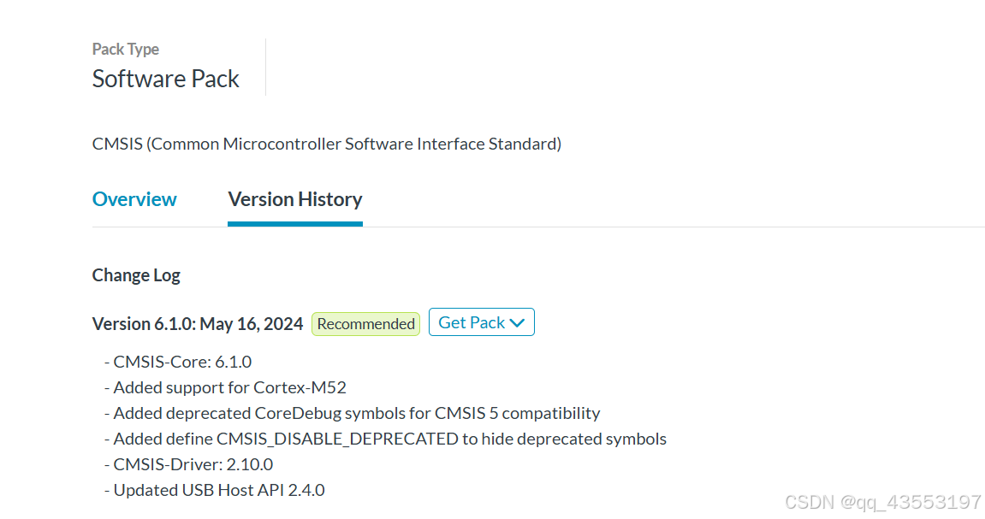The height and width of the screenshot is (519, 985).
Task: Click the Pack Type label
Action: pos(126,50)
